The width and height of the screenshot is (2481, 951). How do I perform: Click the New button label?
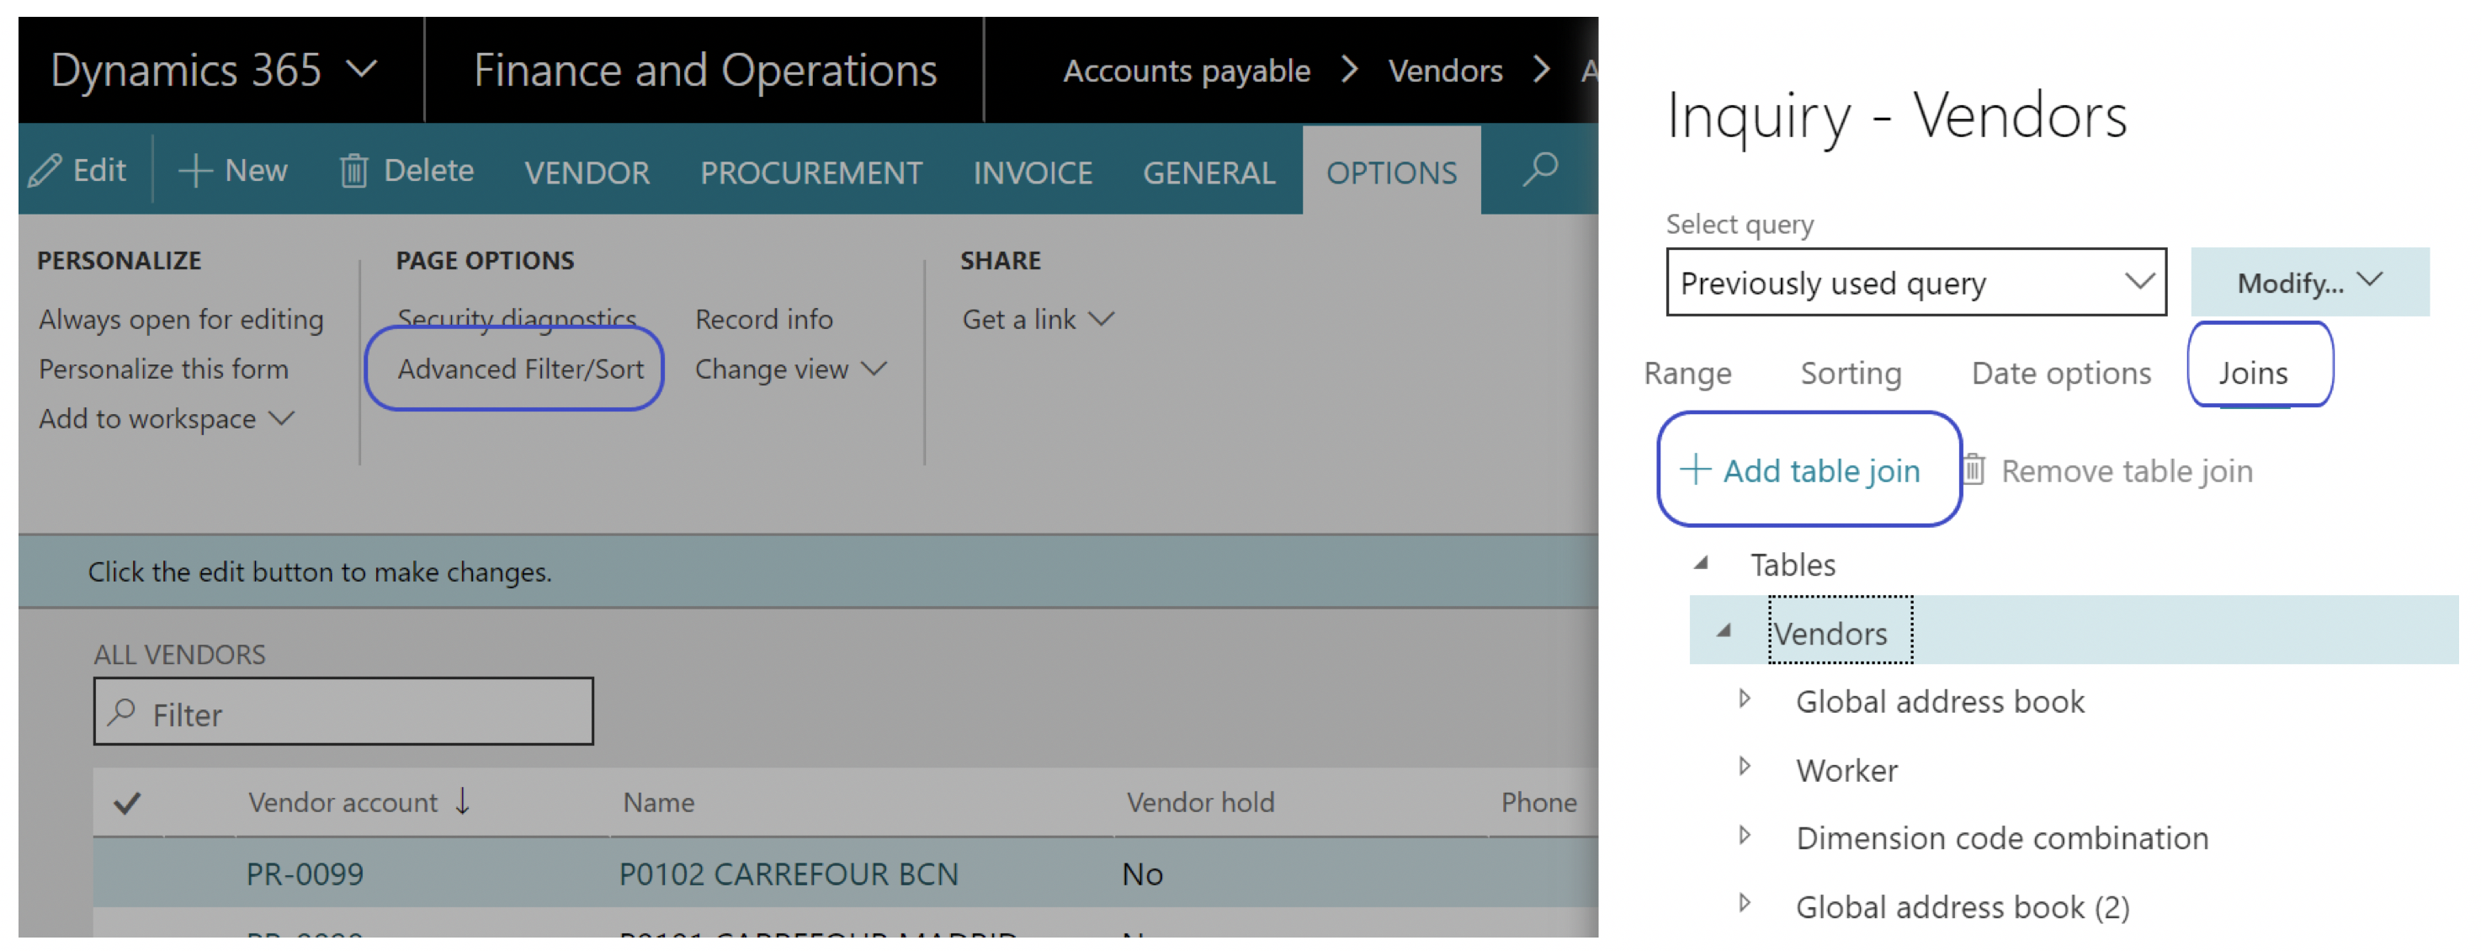255,171
